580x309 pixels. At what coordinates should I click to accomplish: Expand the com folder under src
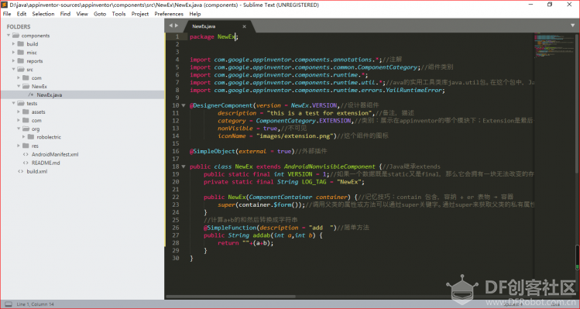coord(19,77)
